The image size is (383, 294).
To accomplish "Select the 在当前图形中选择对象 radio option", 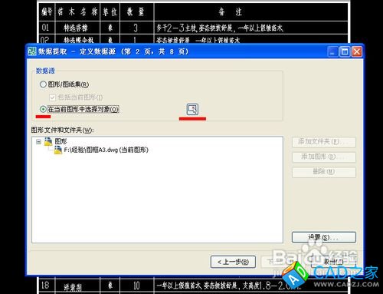I will (43, 109).
